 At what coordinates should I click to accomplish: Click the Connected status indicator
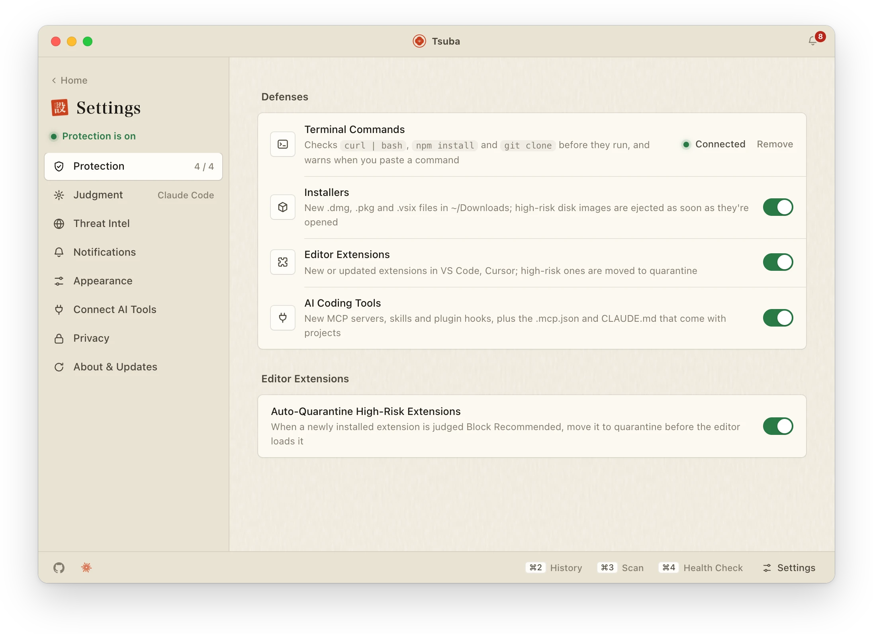(x=713, y=144)
